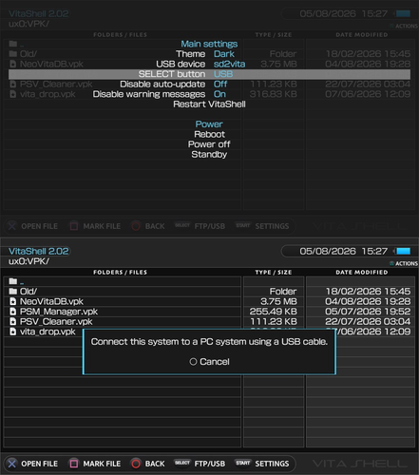Click dimmed square MARK FILE icon in upper bar
This screenshot has height=475, width=419.
tap(74, 226)
